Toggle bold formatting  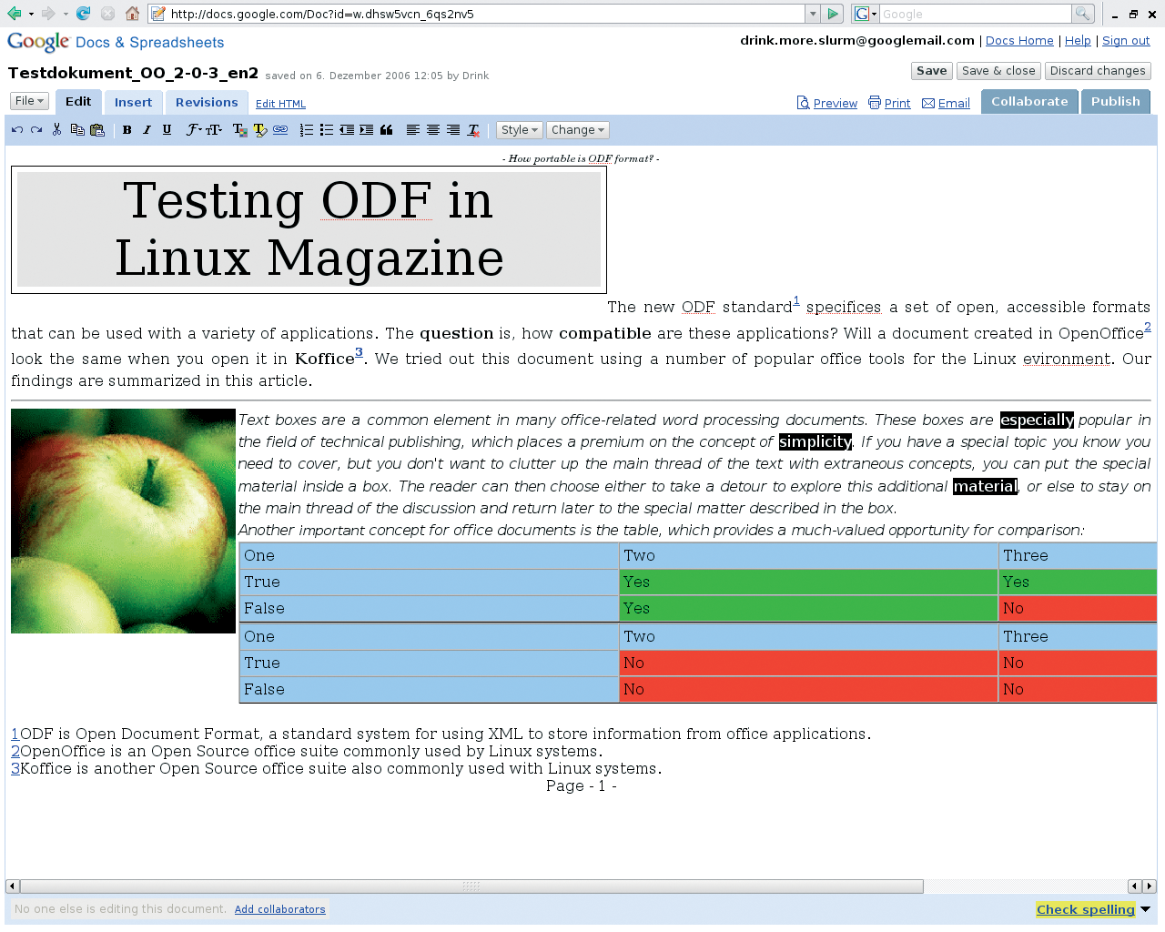pyautogui.click(x=127, y=130)
